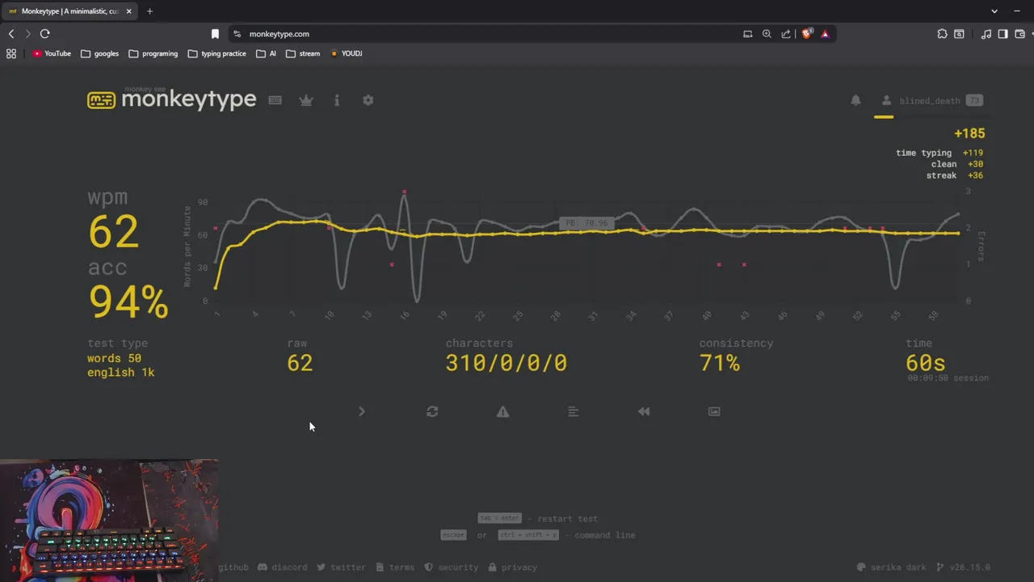Click the monkeytype logo
The image size is (1034, 582).
point(171,99)
